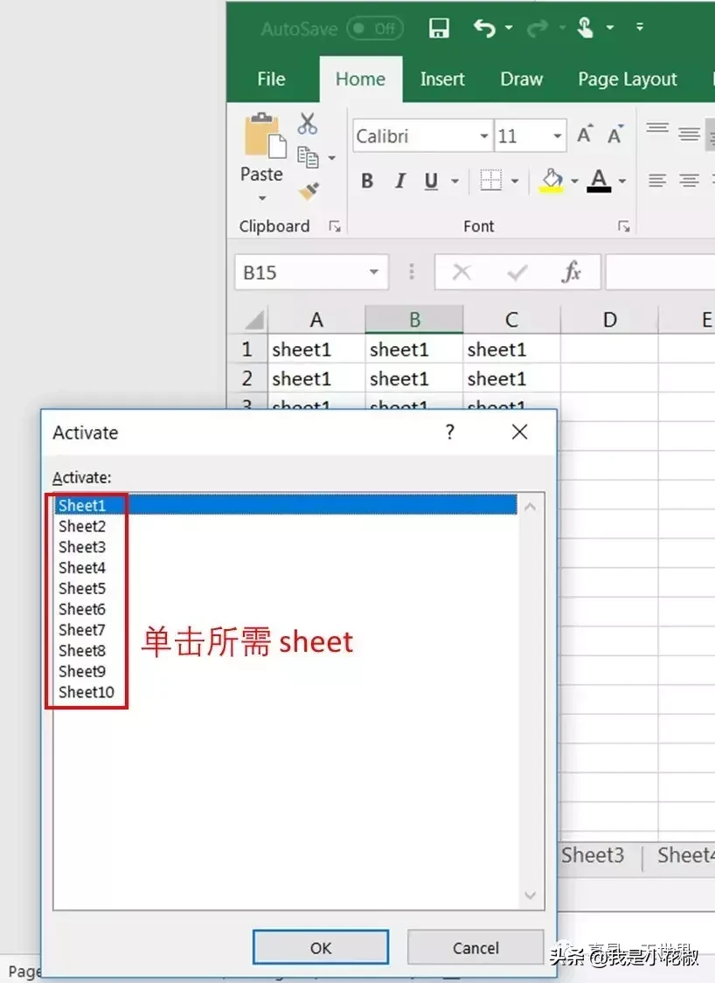The image size is (715, 983).
Task: Open Fill Color dropdown arrow
Action: click(x=574, y=181)
